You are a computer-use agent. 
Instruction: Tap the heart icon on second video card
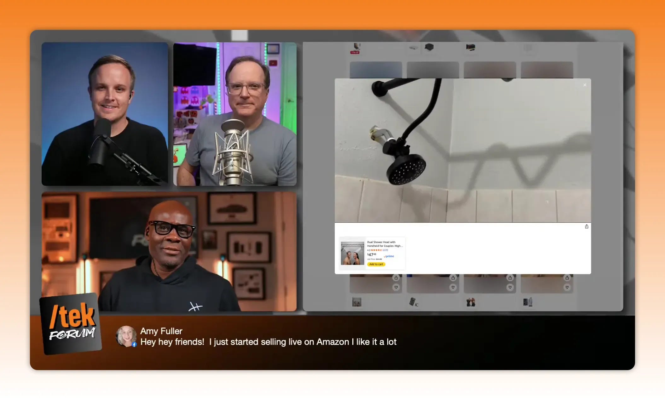[x=453, y=287]
